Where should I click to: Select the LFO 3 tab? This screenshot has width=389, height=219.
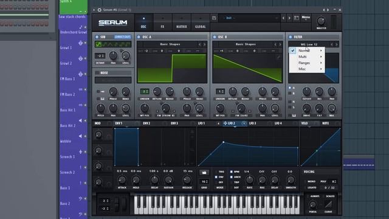coord(252,123)
